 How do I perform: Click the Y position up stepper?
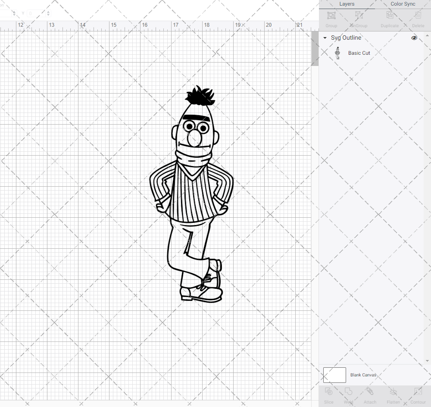[x=48, y=11]
